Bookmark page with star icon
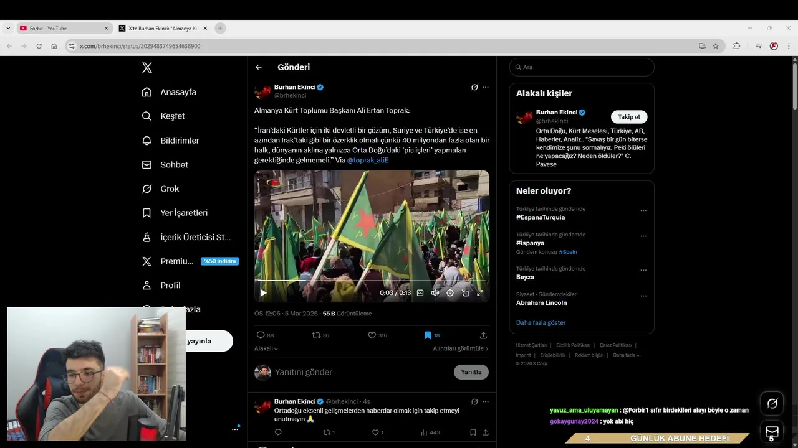Image resolution: width=798 pixels, height=448 pixels. click(x=716, y=46)
